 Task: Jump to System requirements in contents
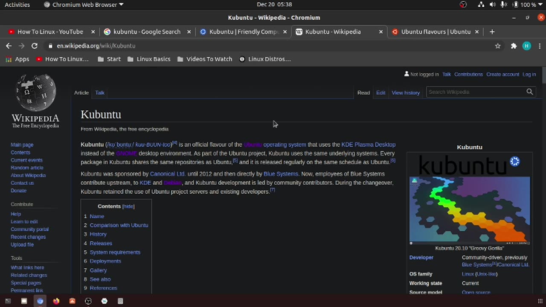pos(115,252)
